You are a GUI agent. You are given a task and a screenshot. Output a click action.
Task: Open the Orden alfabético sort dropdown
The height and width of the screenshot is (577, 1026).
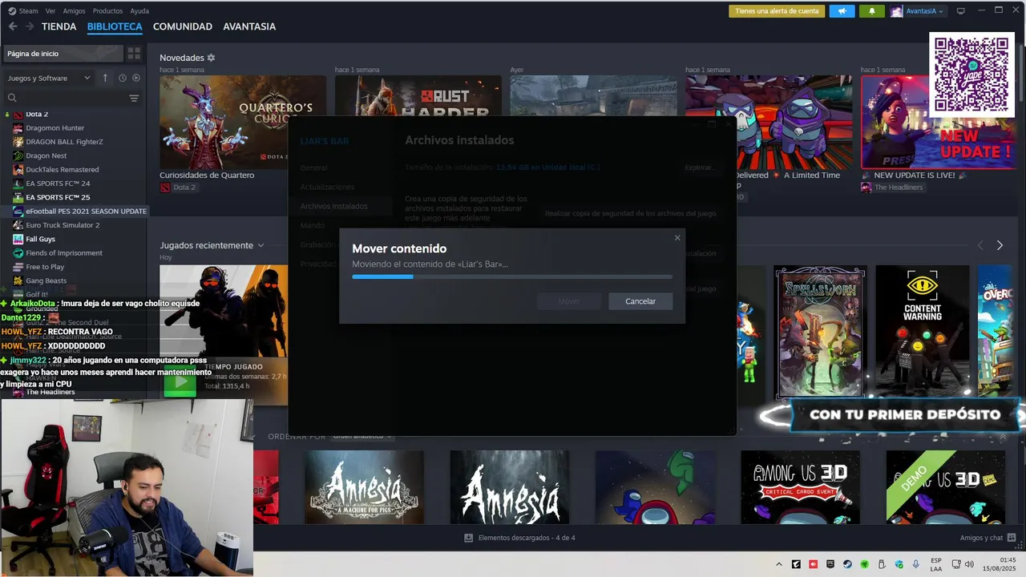363,436
